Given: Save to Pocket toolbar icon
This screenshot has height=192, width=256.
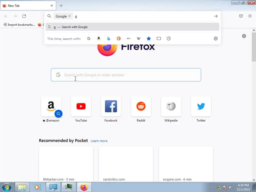Looking at the screenshot, I should (241, 16).
